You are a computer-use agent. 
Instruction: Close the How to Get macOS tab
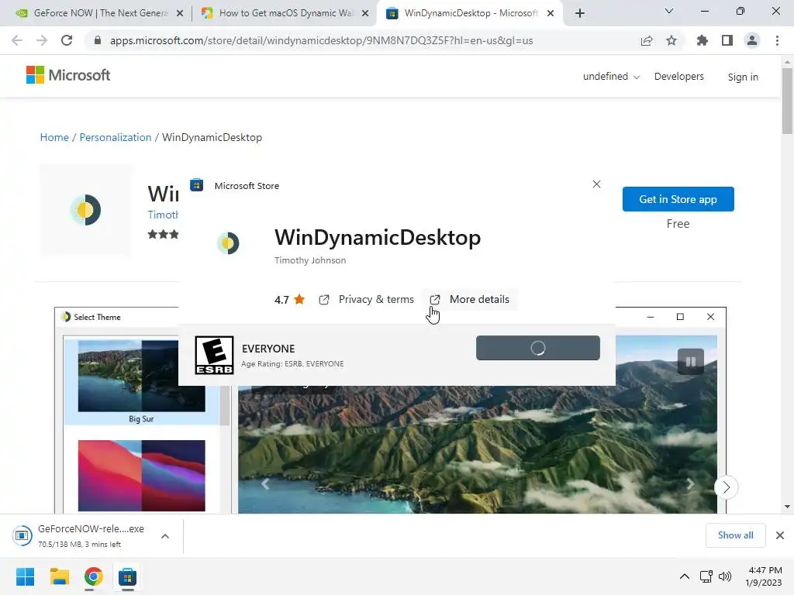point(365,14)
